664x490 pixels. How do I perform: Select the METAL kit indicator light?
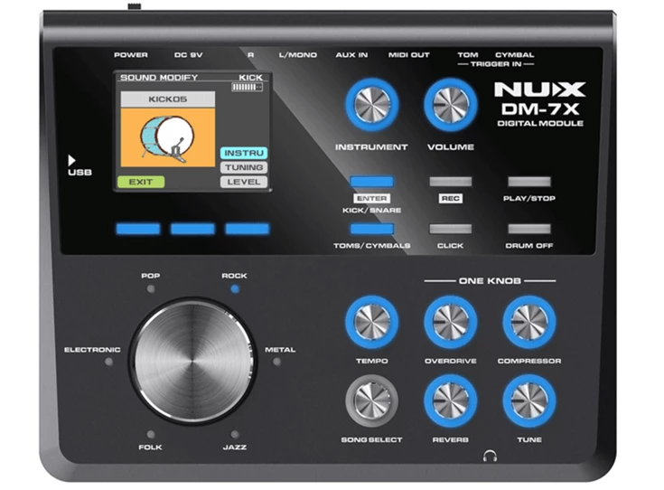tap(277, 362)
